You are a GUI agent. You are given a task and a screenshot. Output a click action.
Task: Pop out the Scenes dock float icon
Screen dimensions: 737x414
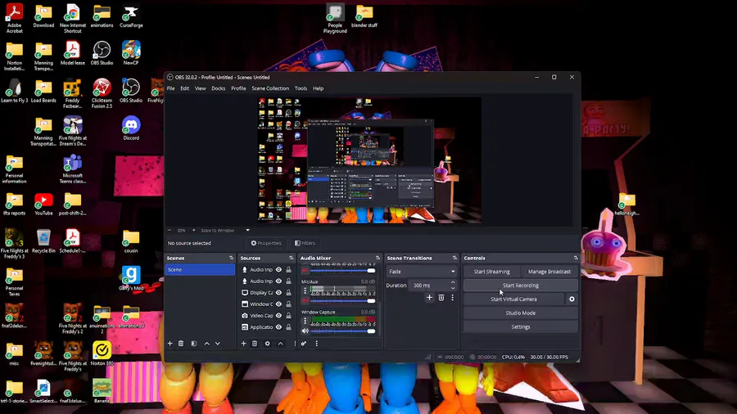[231, 259]
